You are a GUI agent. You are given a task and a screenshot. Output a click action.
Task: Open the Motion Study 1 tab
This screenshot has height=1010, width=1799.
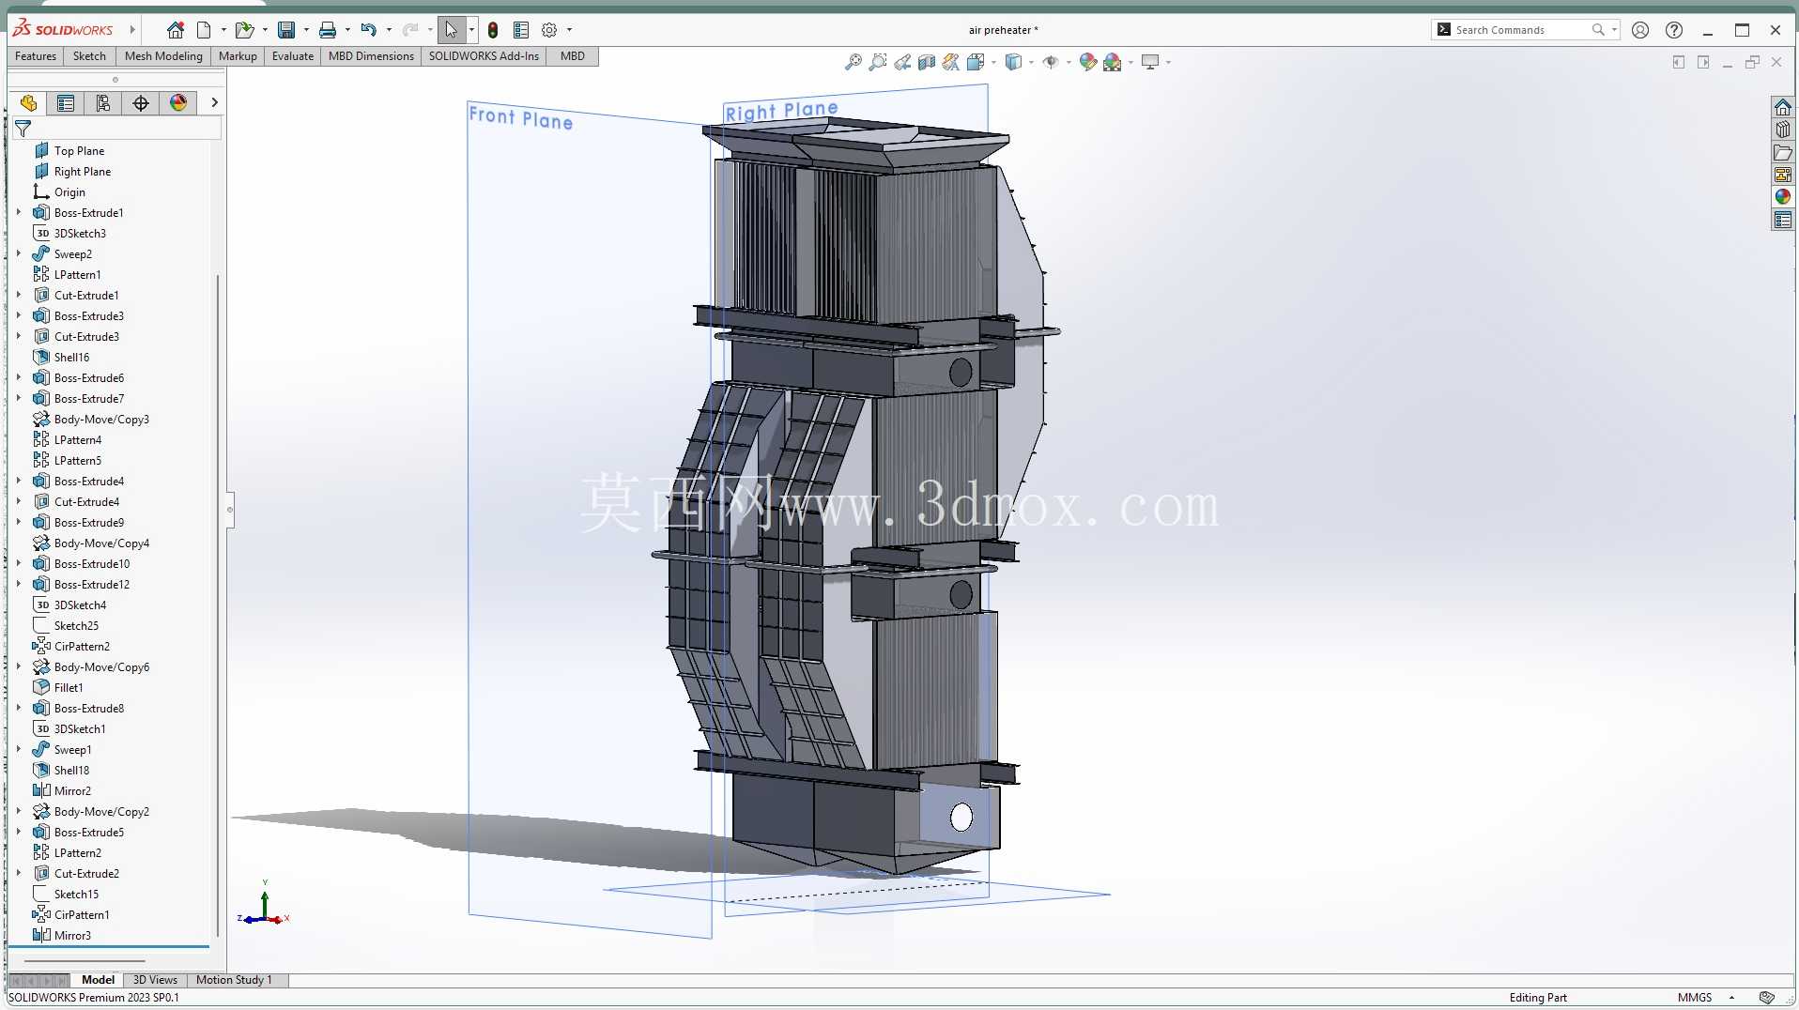(x=234, y=980)
